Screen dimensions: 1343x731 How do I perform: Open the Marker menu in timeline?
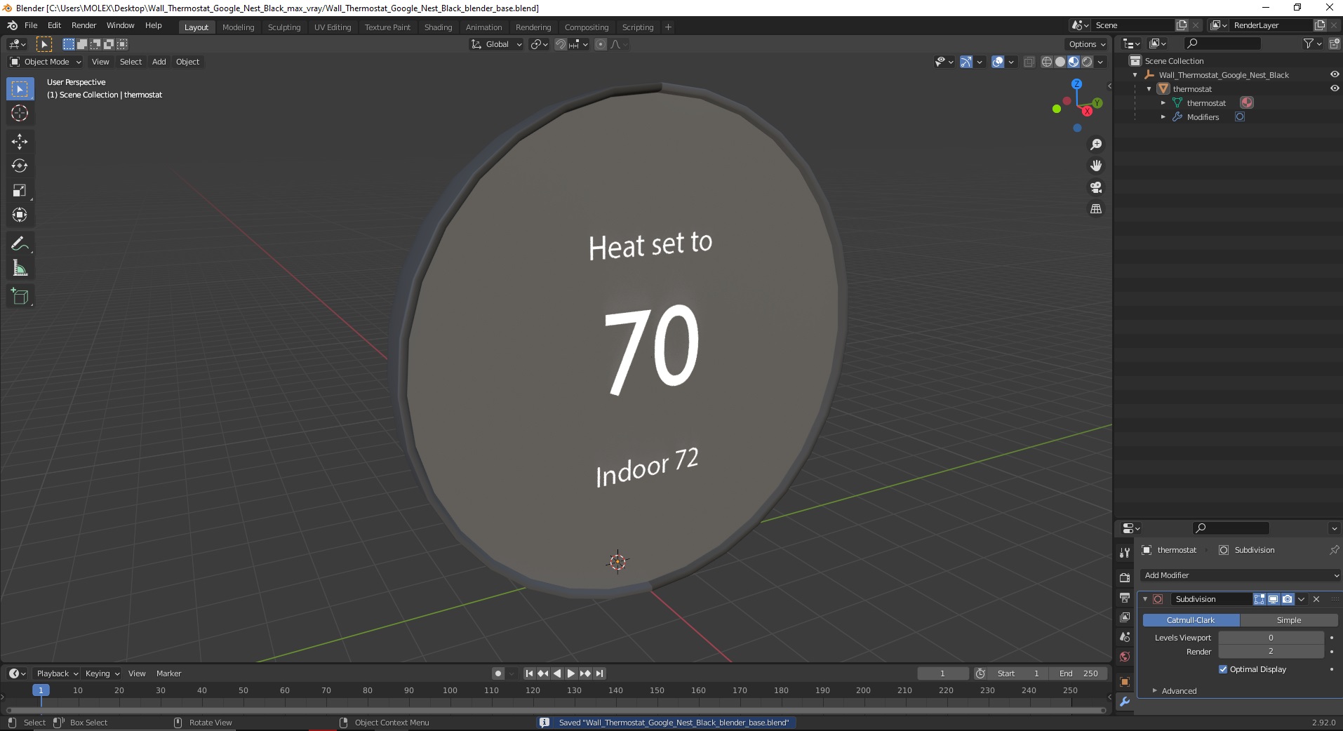[168, 673]
